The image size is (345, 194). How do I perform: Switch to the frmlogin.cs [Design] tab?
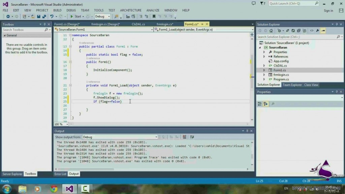(105, 24)
